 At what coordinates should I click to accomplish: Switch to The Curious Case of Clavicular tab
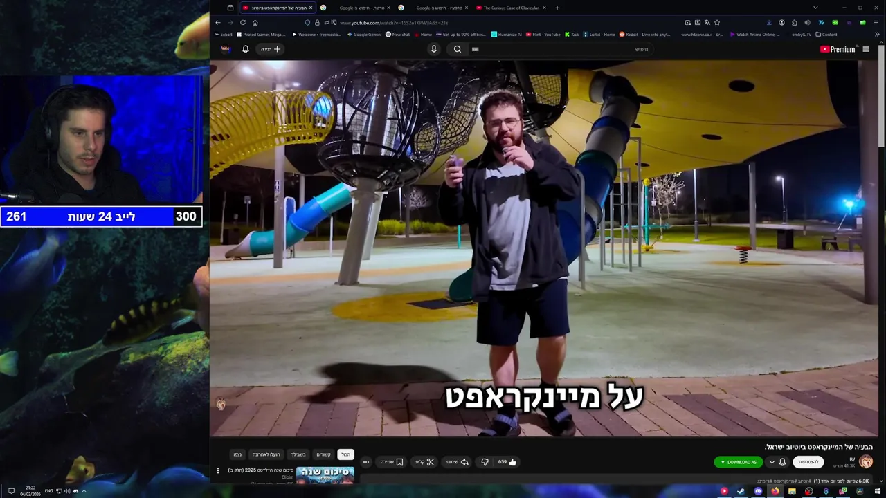(512, 8)
